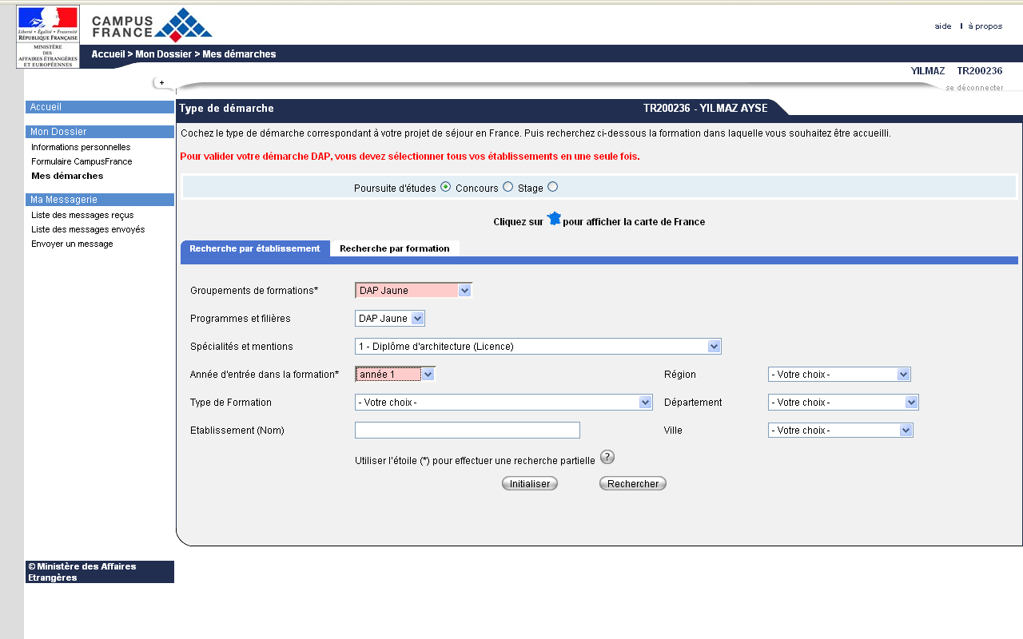Open Ma Messagerie sidebar section
The width and height of the screenshot is (1023, 639).
(100, 200)
